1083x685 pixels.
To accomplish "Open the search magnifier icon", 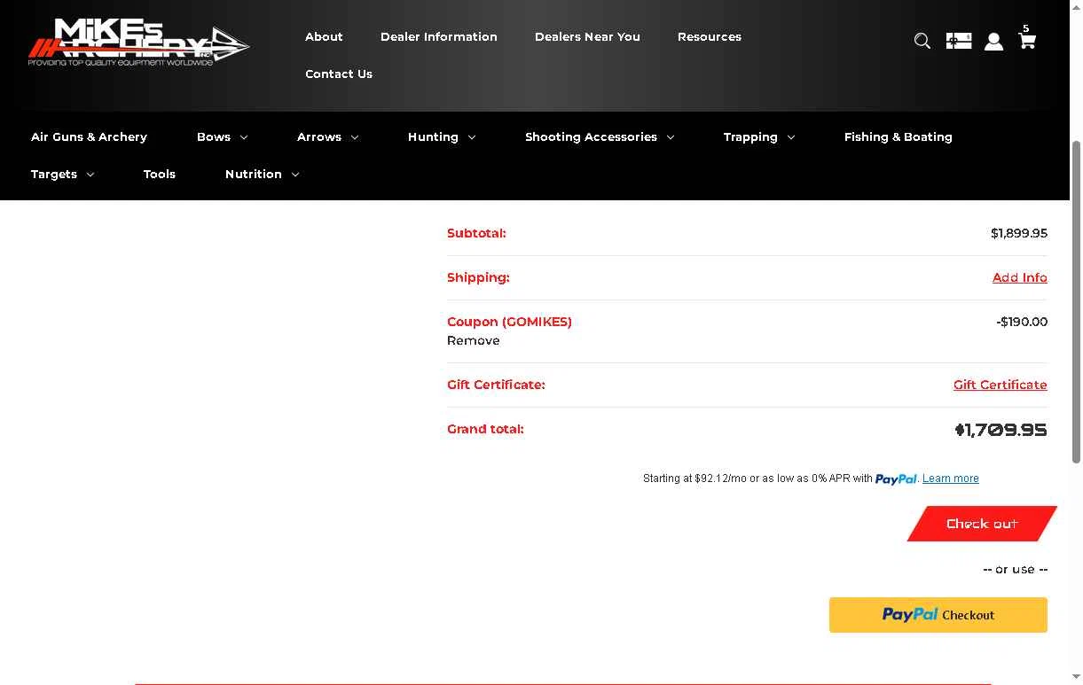I will pos(922,41).
